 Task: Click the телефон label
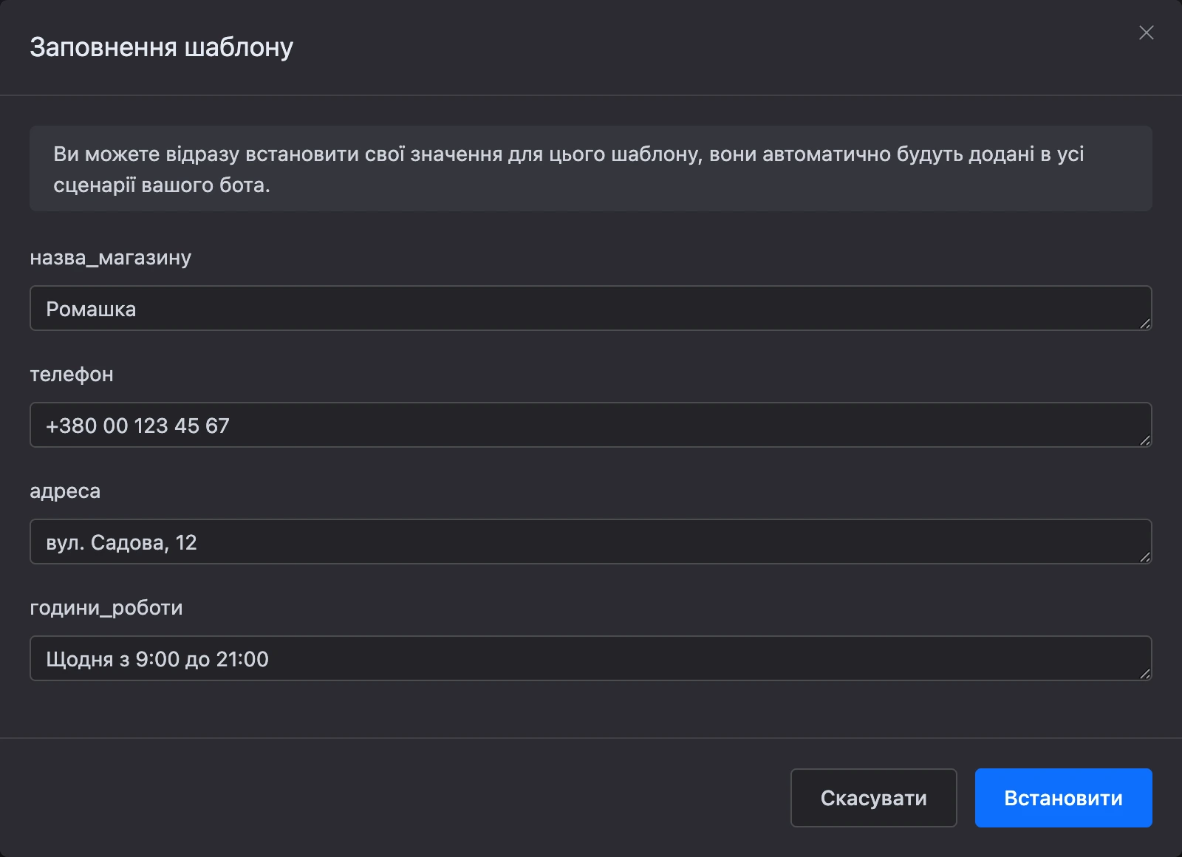[x=72, y=375]
